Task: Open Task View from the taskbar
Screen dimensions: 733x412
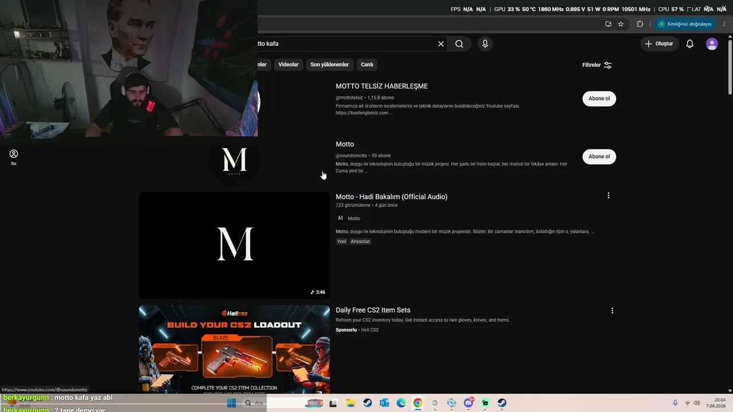Action: point(333,403)
